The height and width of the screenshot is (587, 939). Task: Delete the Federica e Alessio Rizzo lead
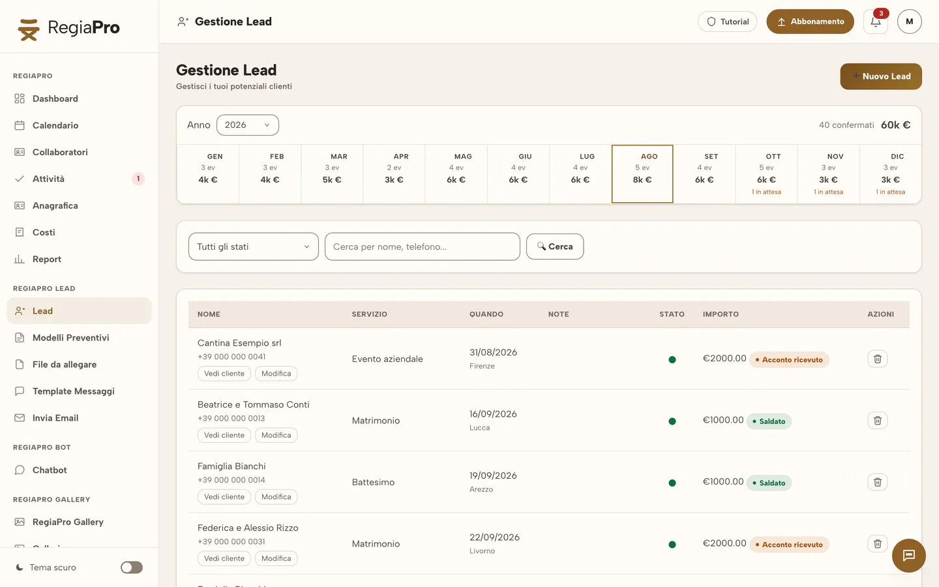[878, 543]
